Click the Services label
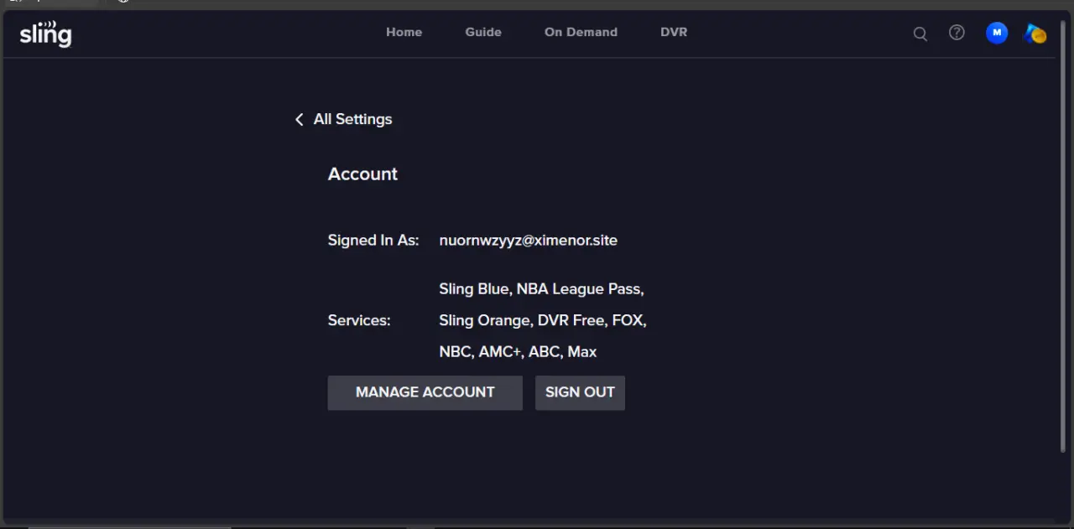Screen dimensions: 1074x529 359,320
